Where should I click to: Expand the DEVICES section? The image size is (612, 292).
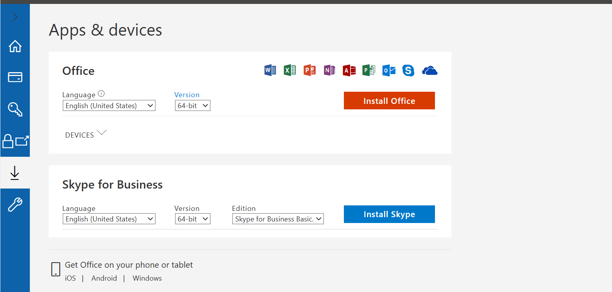[x=86, y=134]
